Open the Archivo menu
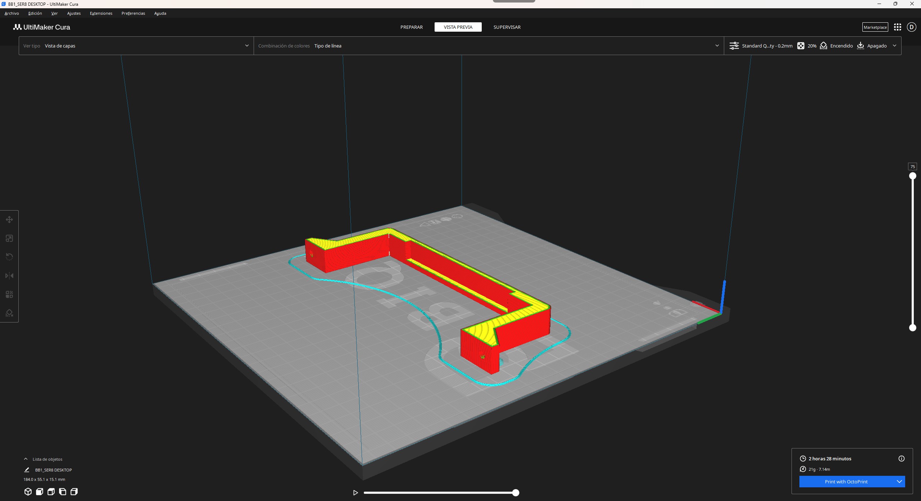 [12, 13]
